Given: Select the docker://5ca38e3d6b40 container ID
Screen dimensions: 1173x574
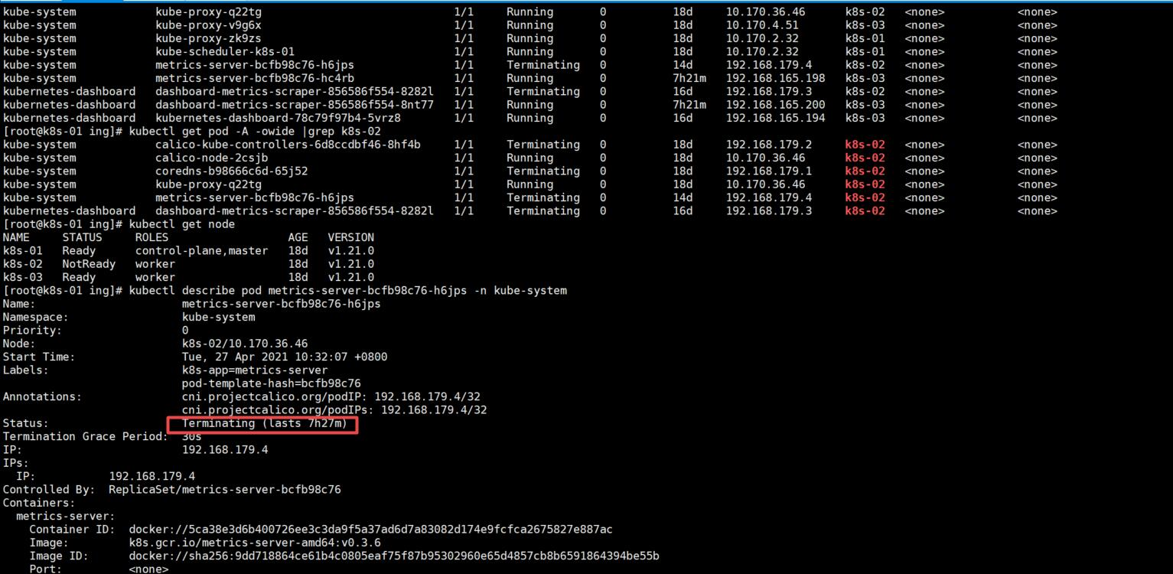Looking at the screenshot, I should [371, 530].
